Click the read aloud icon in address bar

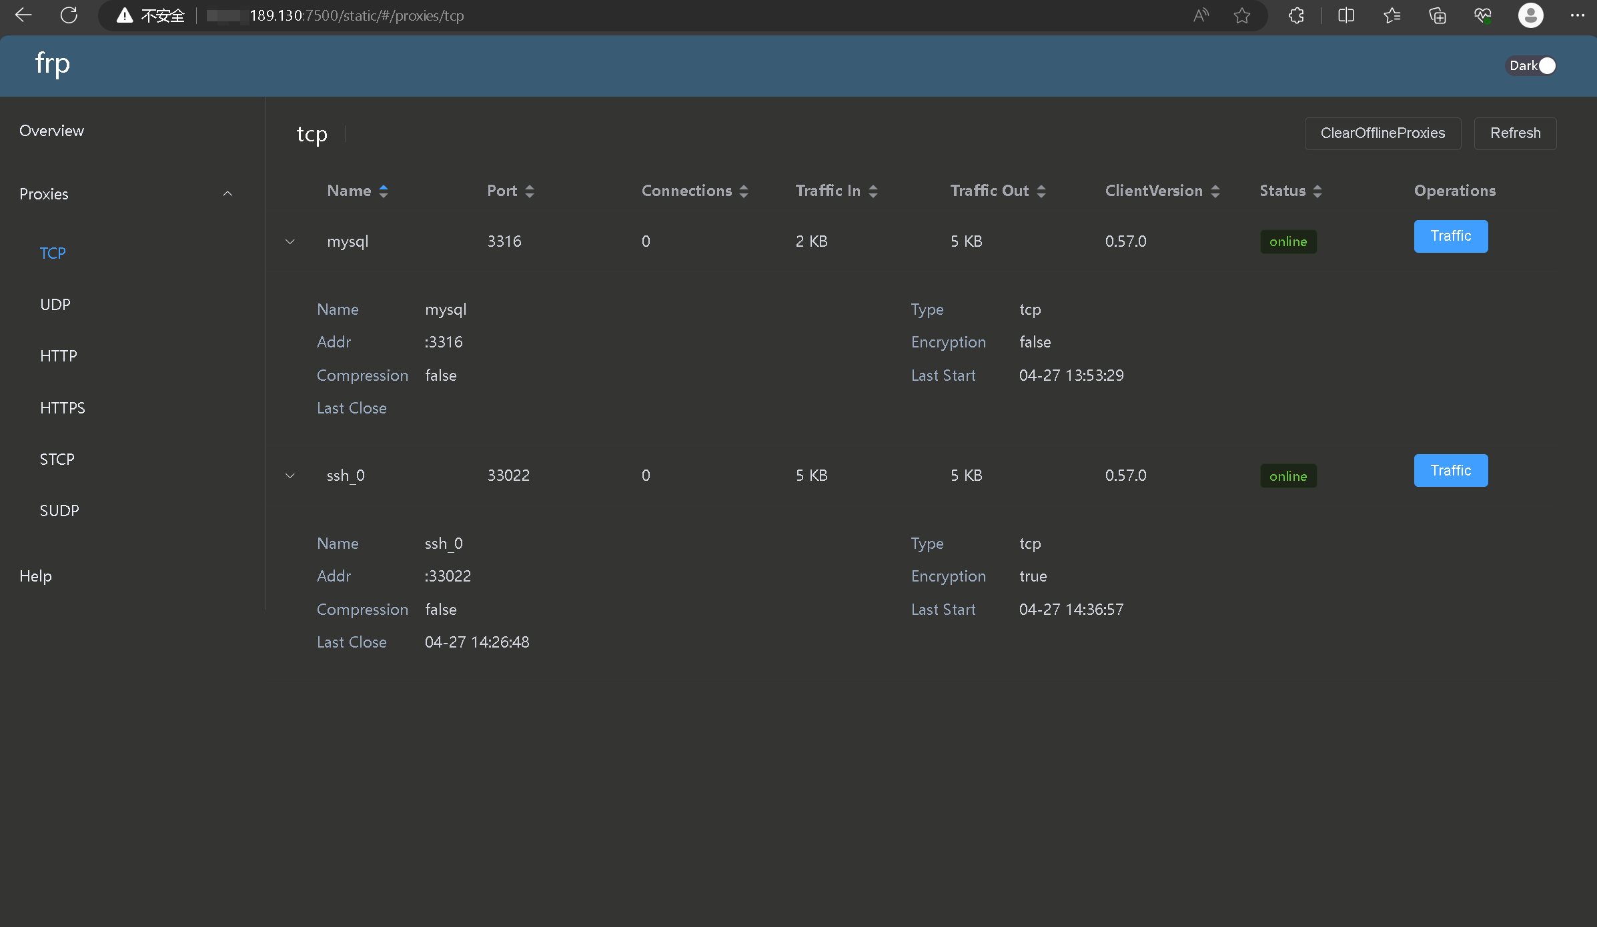point(1201,15)
